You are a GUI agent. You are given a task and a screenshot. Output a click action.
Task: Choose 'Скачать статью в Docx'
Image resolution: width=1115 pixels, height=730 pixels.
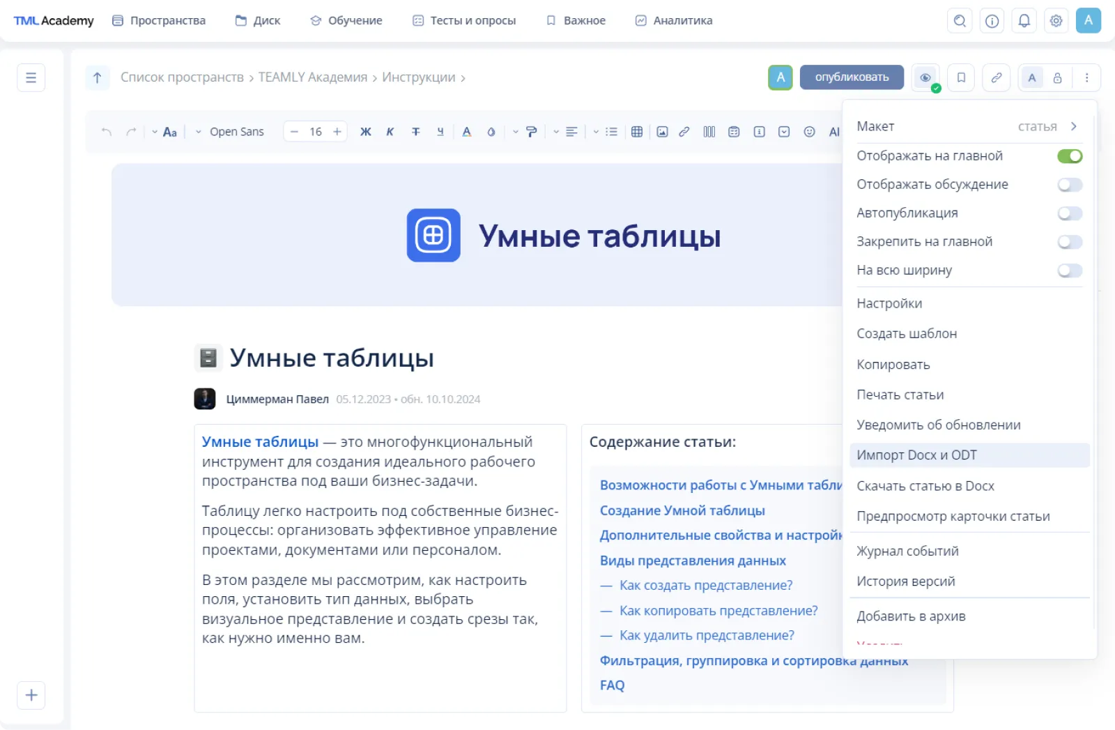coord(969,486)
